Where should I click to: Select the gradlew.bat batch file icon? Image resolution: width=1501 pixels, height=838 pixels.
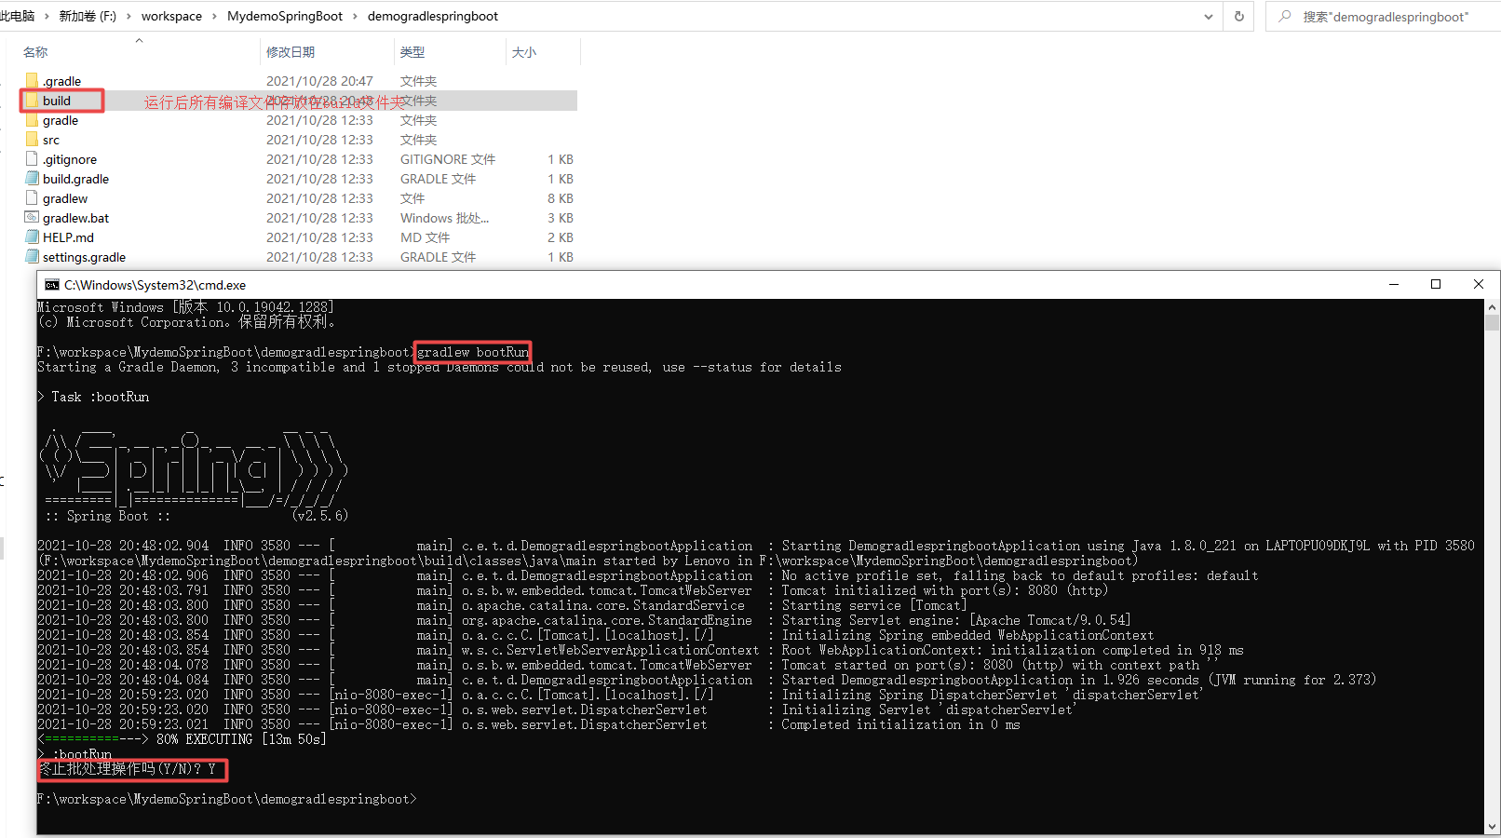click(x=31, y=217)
